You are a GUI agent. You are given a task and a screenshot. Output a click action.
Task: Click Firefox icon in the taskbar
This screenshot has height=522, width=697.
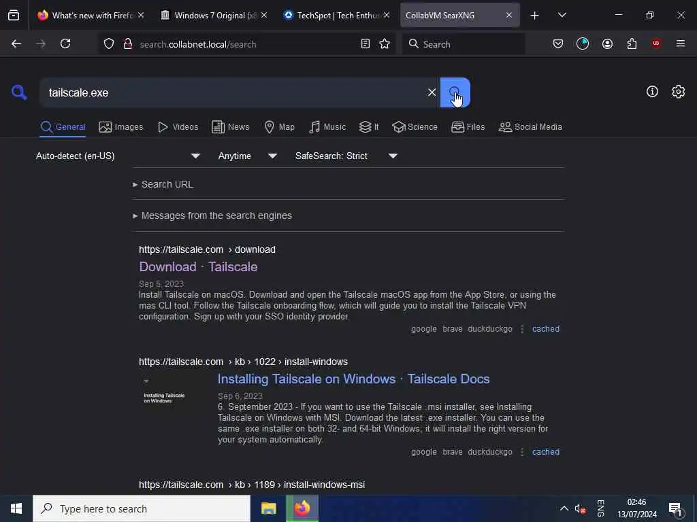pyautogui.click(x=302, y=508)
